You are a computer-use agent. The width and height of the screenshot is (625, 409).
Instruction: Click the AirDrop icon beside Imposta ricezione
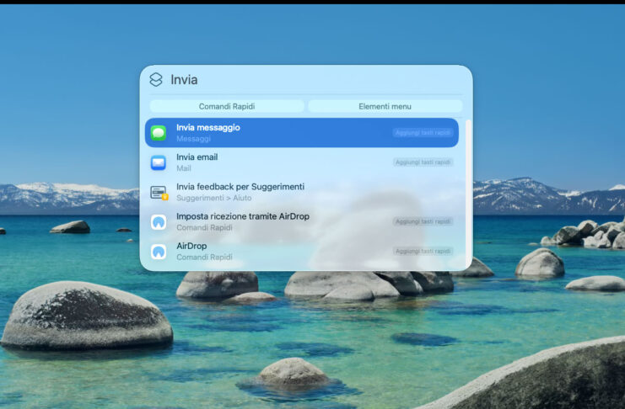[x=159, y=221]
